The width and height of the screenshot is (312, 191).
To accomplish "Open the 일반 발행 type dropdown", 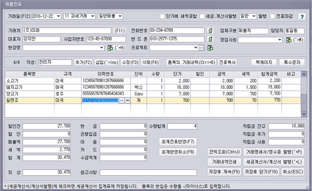I will click(x=254, y=16).
